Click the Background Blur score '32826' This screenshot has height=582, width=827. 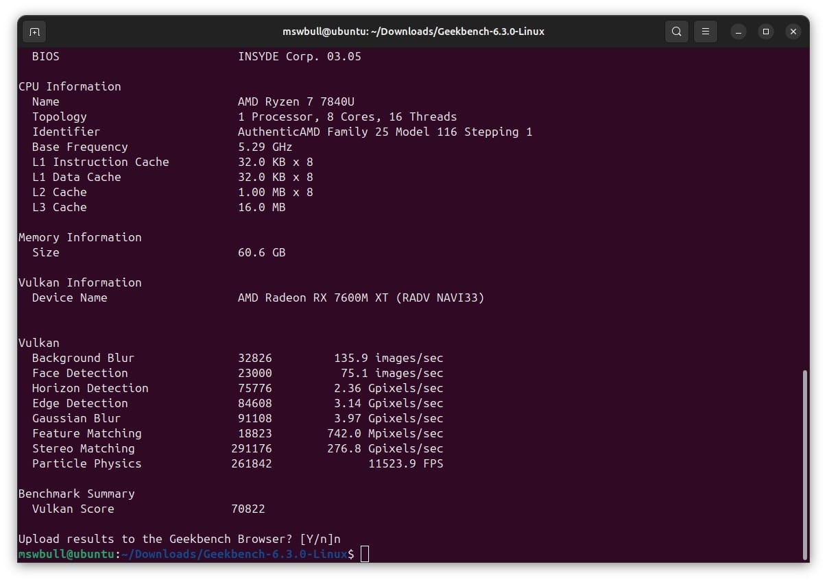coord(254,358)
